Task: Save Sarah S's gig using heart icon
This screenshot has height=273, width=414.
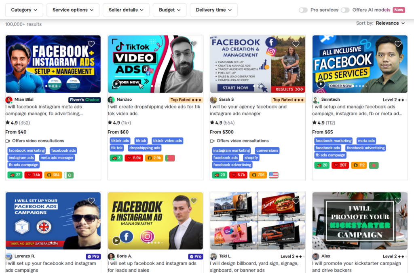Action: point(296,44)
